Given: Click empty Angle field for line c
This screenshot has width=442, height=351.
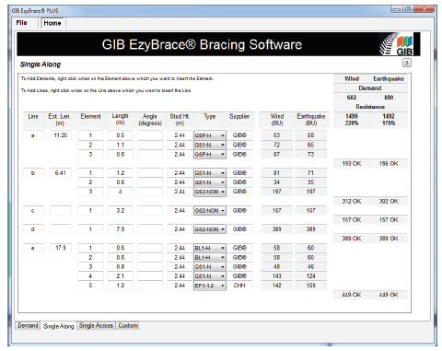Looking at the screenshot, I should click(x=150, y=211).
